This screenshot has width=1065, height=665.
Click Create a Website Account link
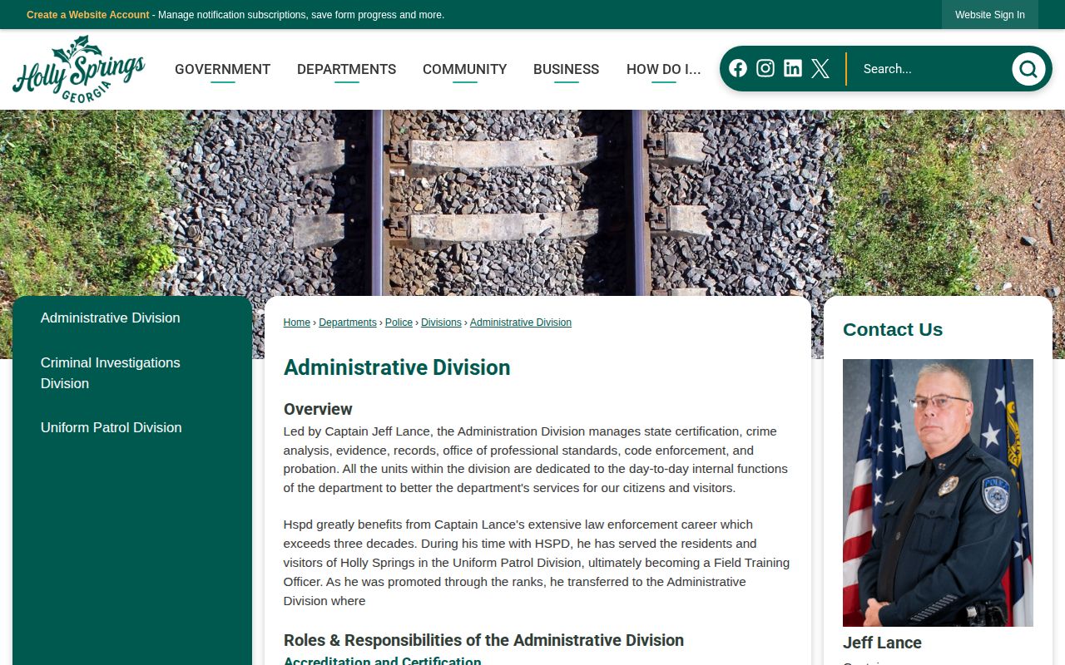coord(88,15)
